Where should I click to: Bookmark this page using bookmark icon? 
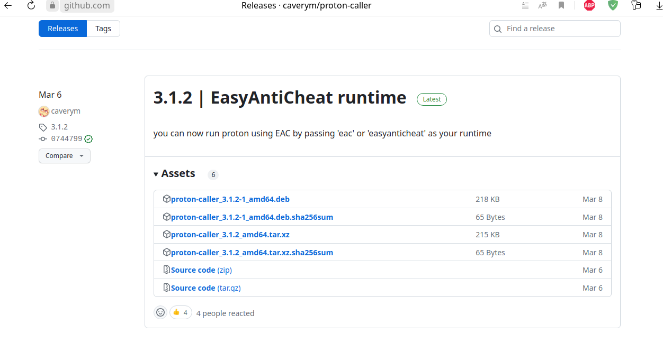[x=561, y=6]
